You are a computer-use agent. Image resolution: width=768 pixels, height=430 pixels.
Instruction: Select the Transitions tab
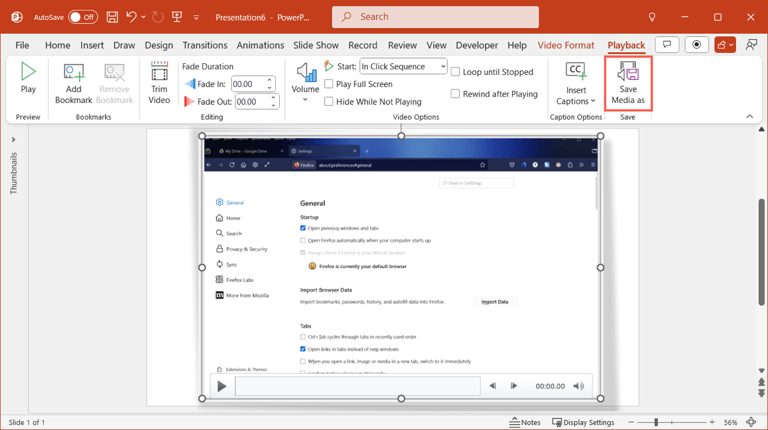pos(205,45)
